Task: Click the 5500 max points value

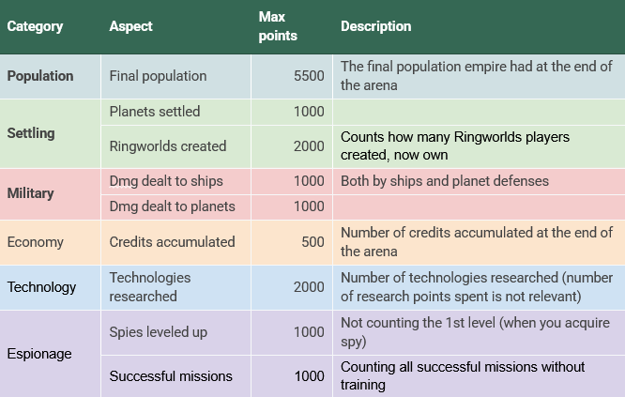Action: pos(292,77)
